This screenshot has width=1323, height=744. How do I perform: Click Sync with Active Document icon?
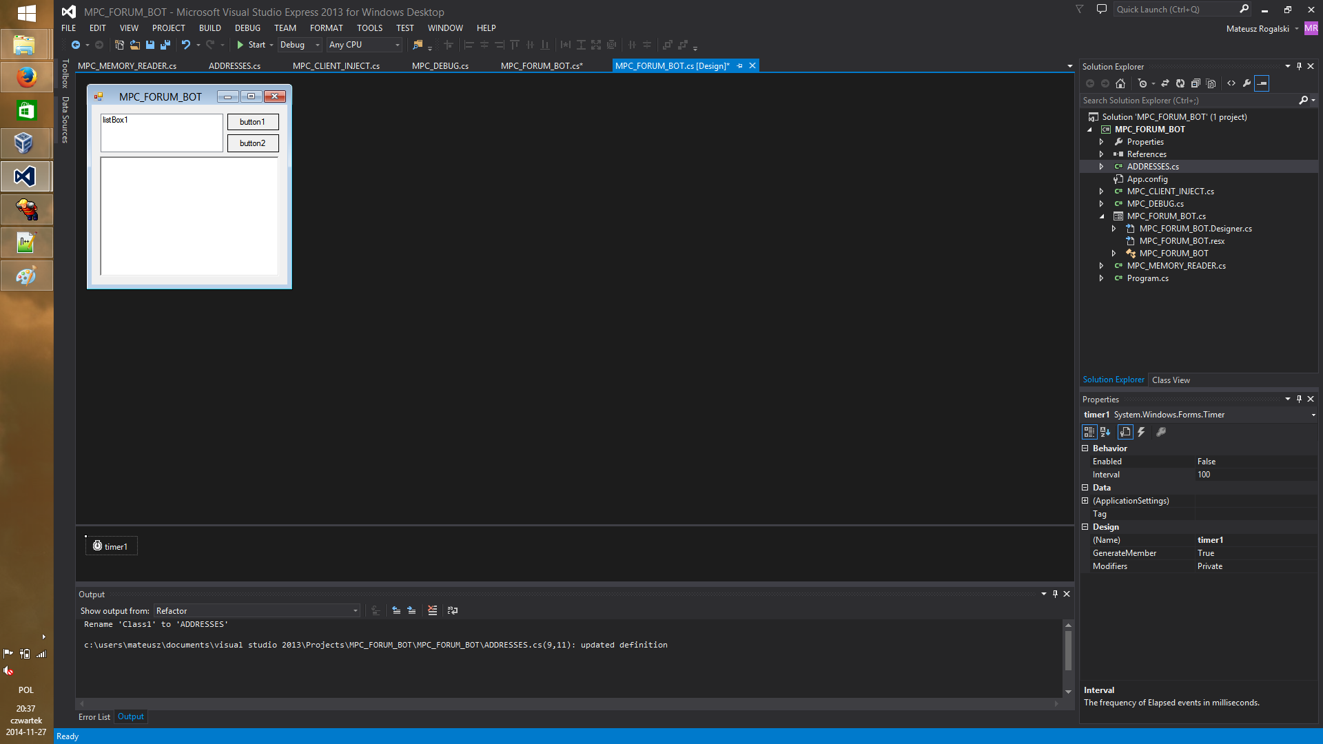click(1165, 83)
